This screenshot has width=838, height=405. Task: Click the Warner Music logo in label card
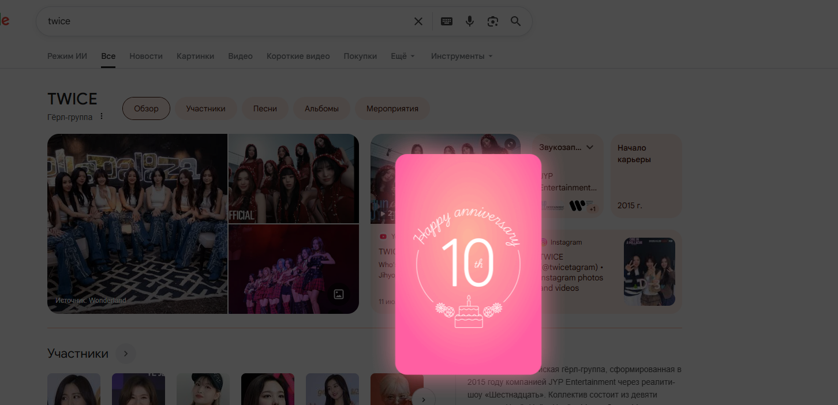point(577,205)
